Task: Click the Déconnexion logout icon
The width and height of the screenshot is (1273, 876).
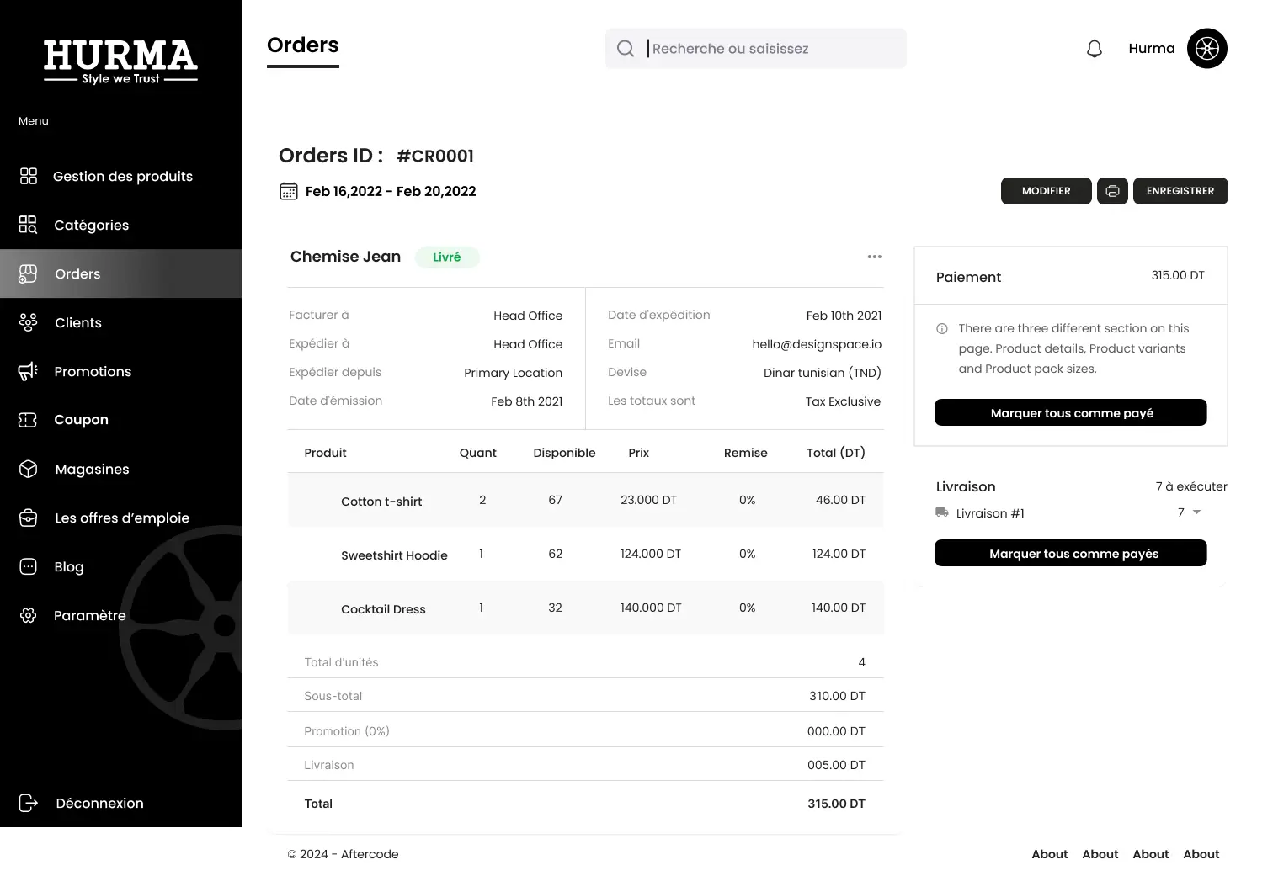Action: (29, 803)
